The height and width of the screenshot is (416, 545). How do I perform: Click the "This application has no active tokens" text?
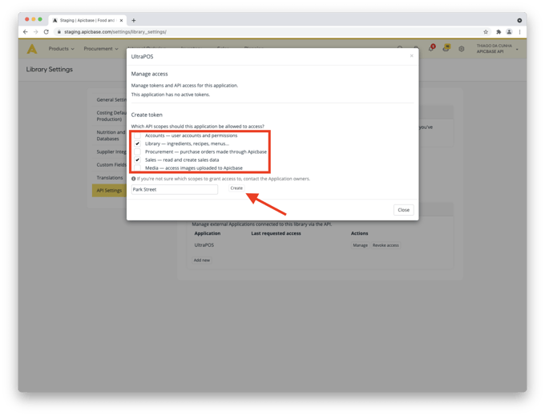pyautogui.click(x=170, y=95)
